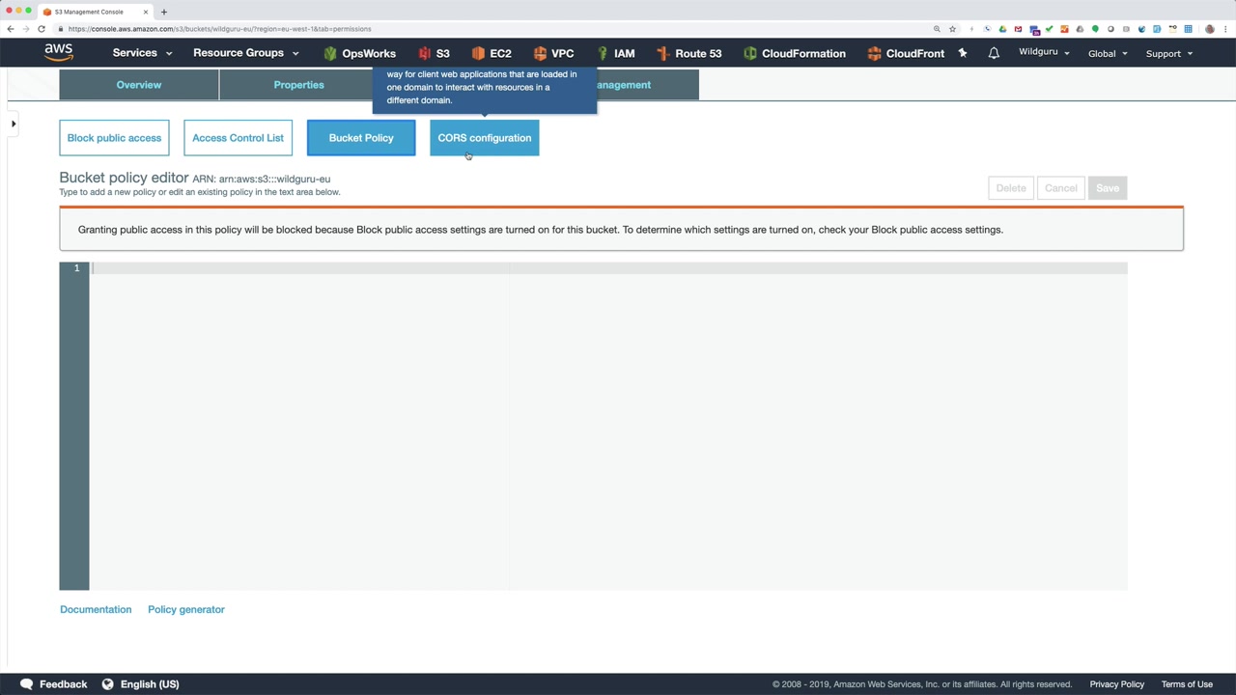Open the Access Control List section
1236x695 pixels.
click(238, 138)
